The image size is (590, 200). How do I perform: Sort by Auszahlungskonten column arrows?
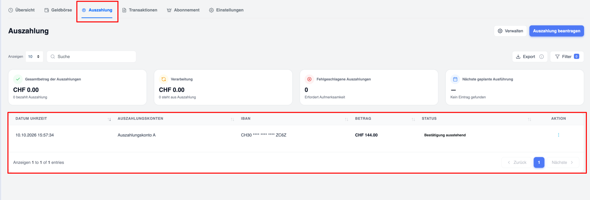232,119
